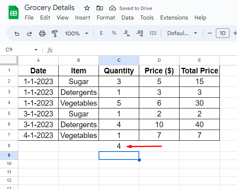Click the Total Price header cell

[x=199, y=71]
